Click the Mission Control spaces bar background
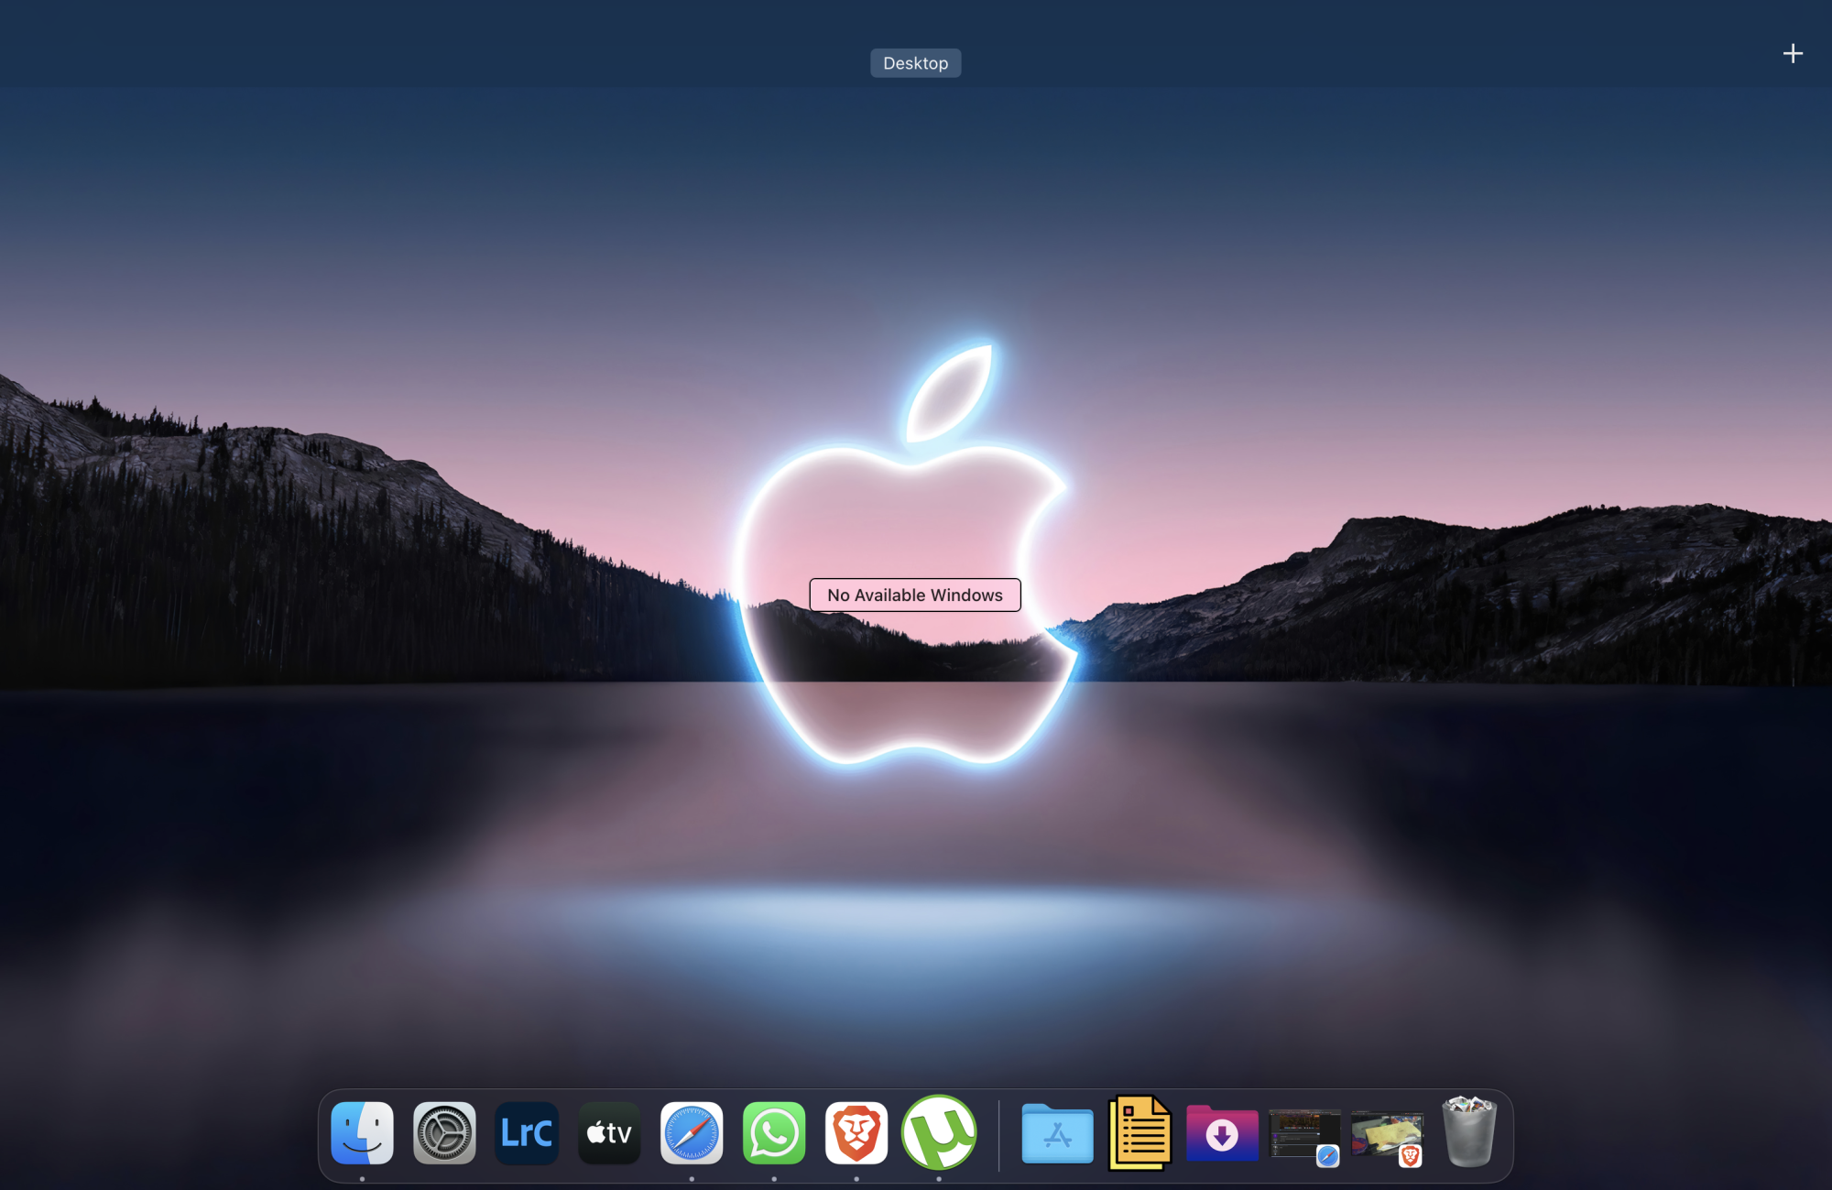1832x1190 pixels. (x=458, y=46)
